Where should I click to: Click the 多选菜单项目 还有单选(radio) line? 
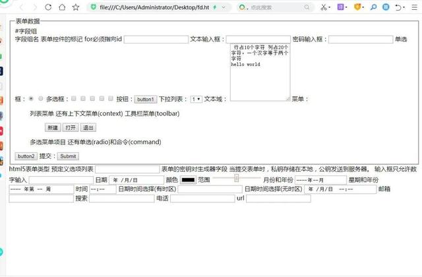[x=96, y=142]
